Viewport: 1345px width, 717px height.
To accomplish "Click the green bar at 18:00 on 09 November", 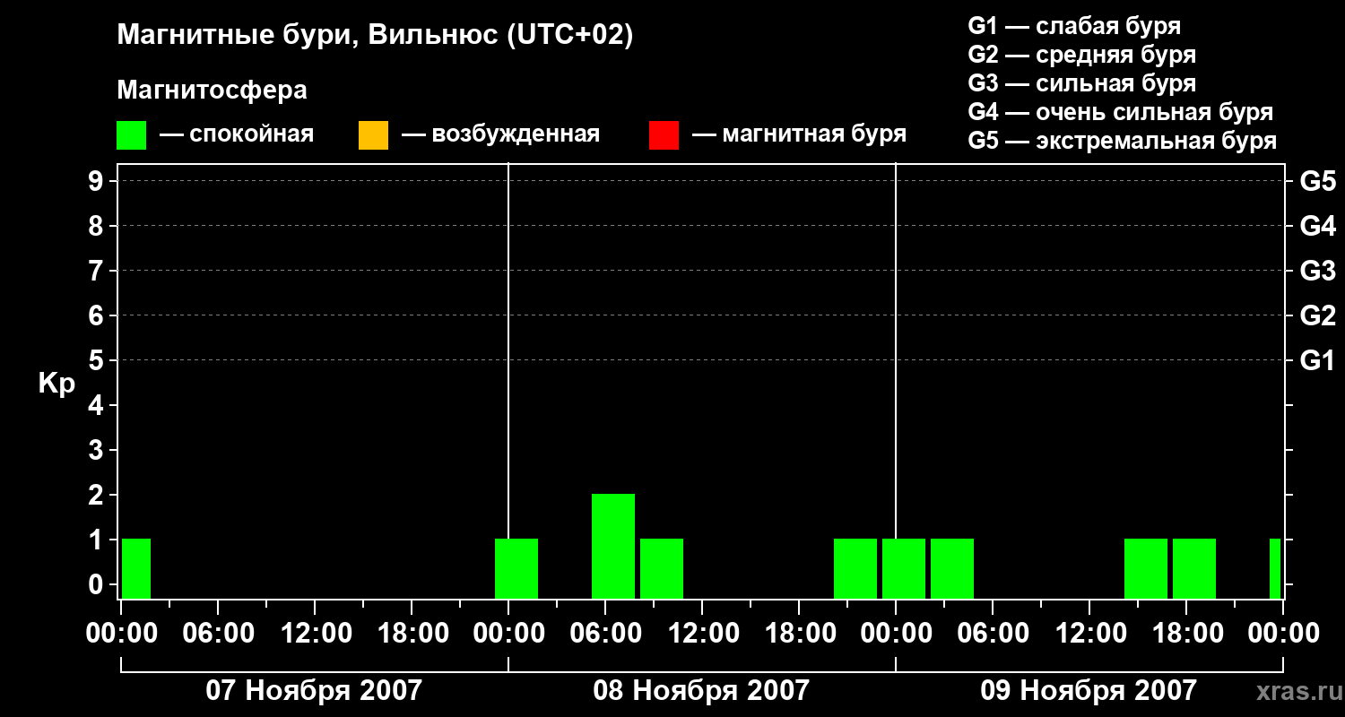I will [1194, 568].
